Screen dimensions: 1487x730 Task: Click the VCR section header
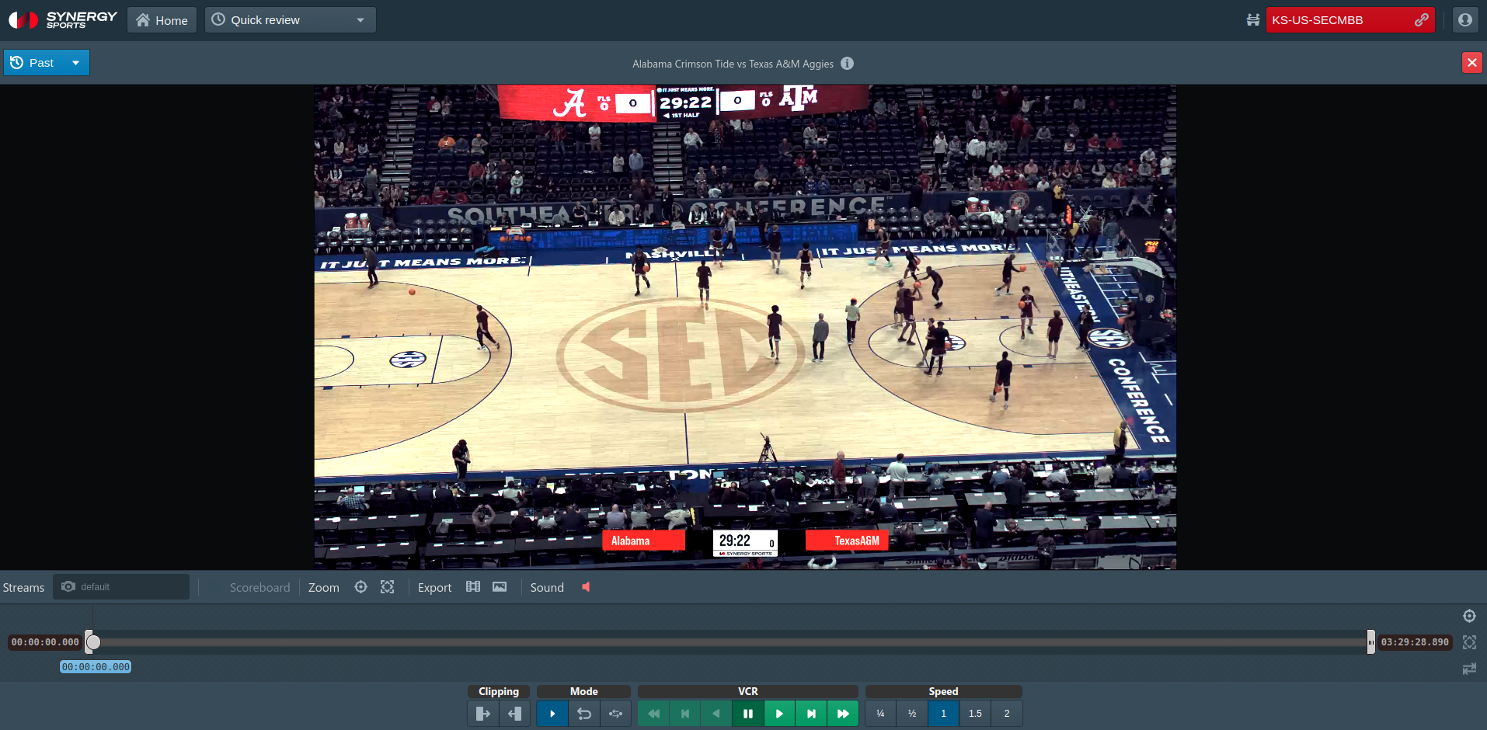point(748,691)
